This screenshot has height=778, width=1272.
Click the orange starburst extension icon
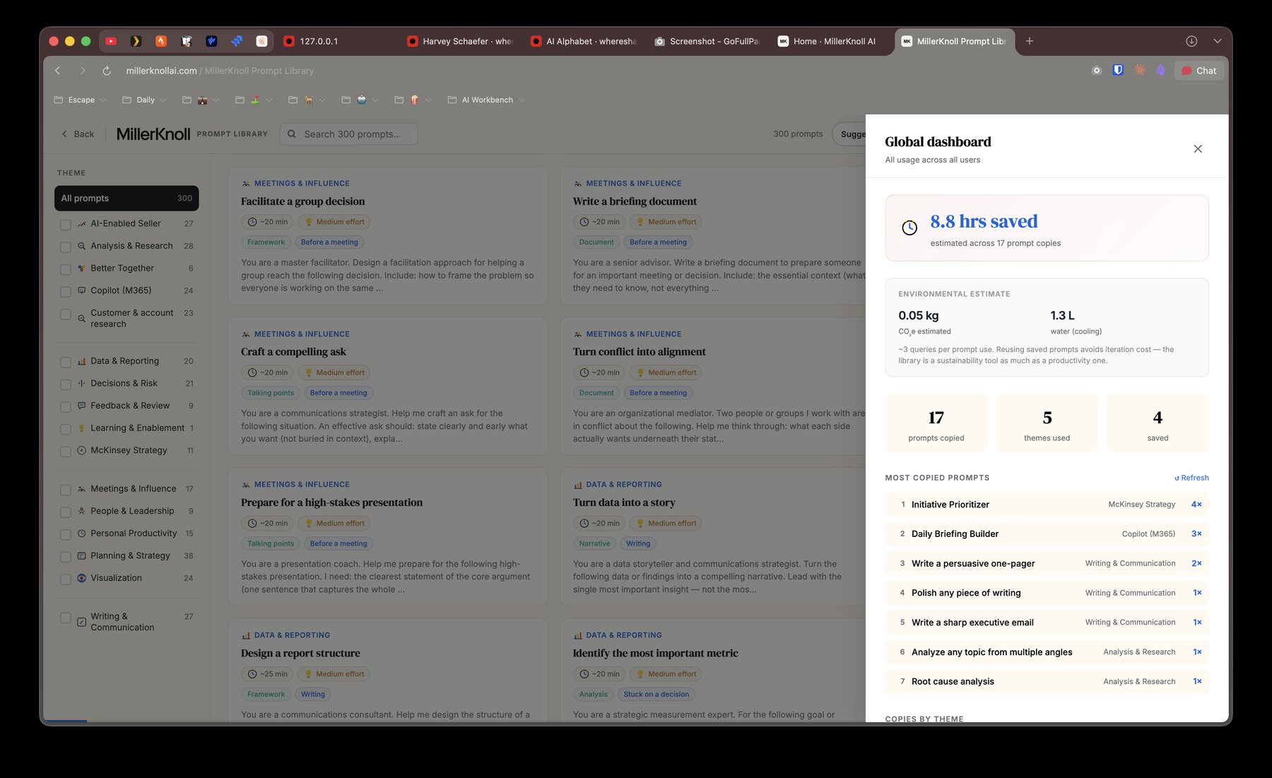coord(1140,70)
